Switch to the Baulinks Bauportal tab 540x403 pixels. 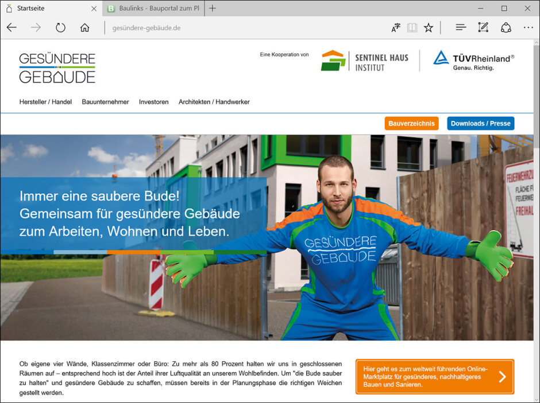(153, 8)
